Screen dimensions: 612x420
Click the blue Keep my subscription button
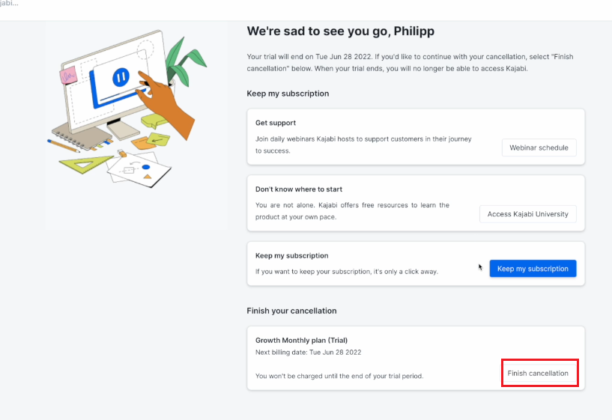[533, 269]
